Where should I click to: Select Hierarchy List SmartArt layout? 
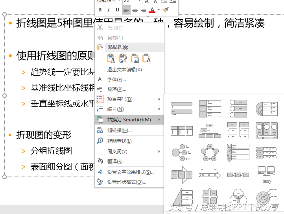238,131
